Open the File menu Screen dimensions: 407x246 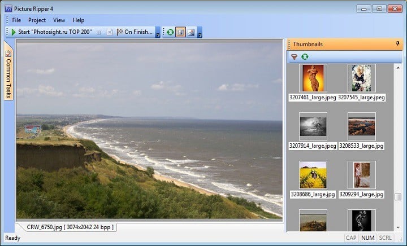pyautogui.click(x=16, y=20)
